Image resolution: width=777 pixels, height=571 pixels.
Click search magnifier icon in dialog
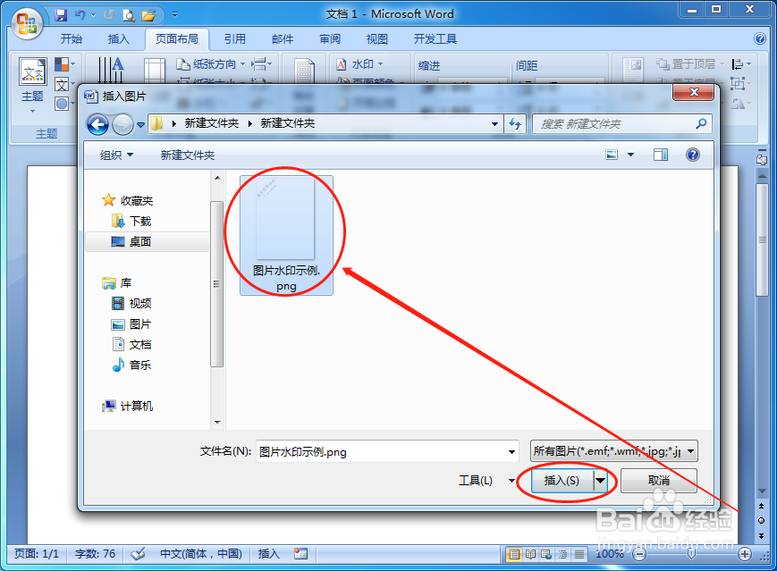701,124
